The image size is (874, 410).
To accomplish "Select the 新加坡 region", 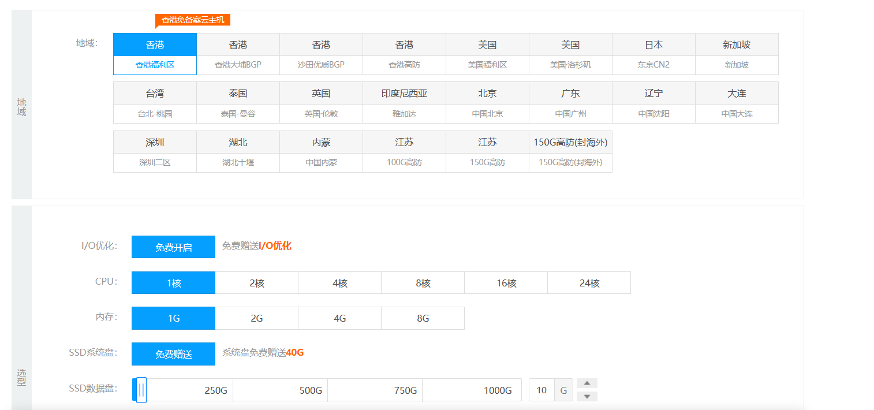I will click(x=737, y=54).
